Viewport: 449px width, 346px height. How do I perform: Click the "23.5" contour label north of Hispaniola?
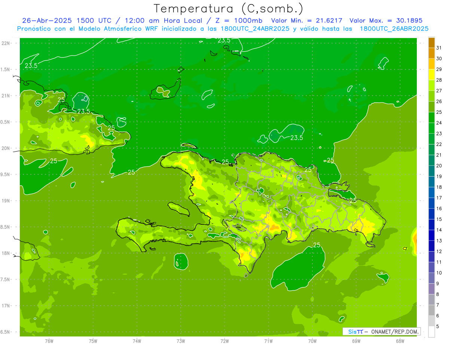point(297,138)
